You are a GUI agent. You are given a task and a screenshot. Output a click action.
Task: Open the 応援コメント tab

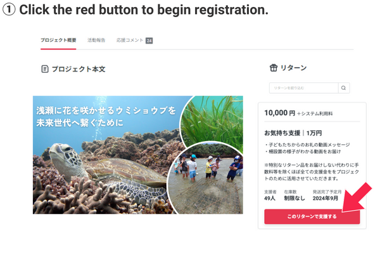tap(130, 41)
